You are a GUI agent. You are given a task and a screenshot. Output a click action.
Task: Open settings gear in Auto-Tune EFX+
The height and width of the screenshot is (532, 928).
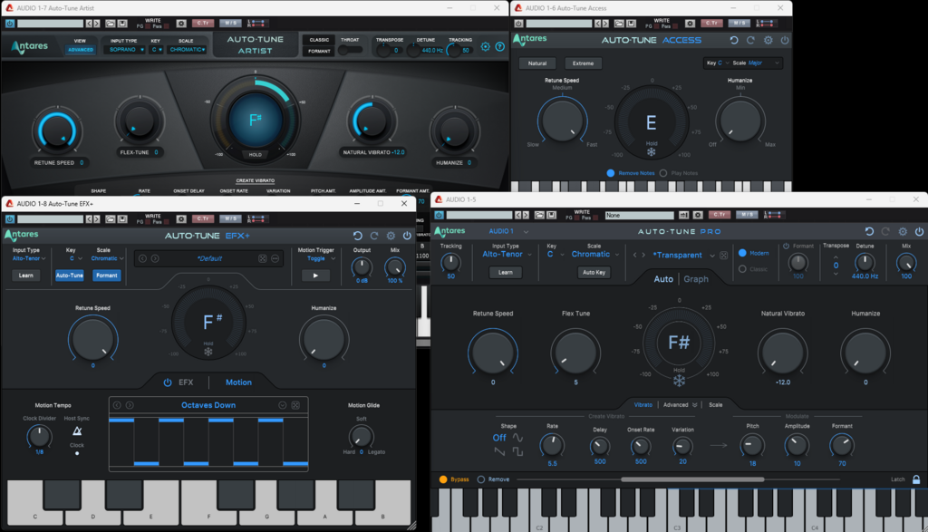point(391,236)
